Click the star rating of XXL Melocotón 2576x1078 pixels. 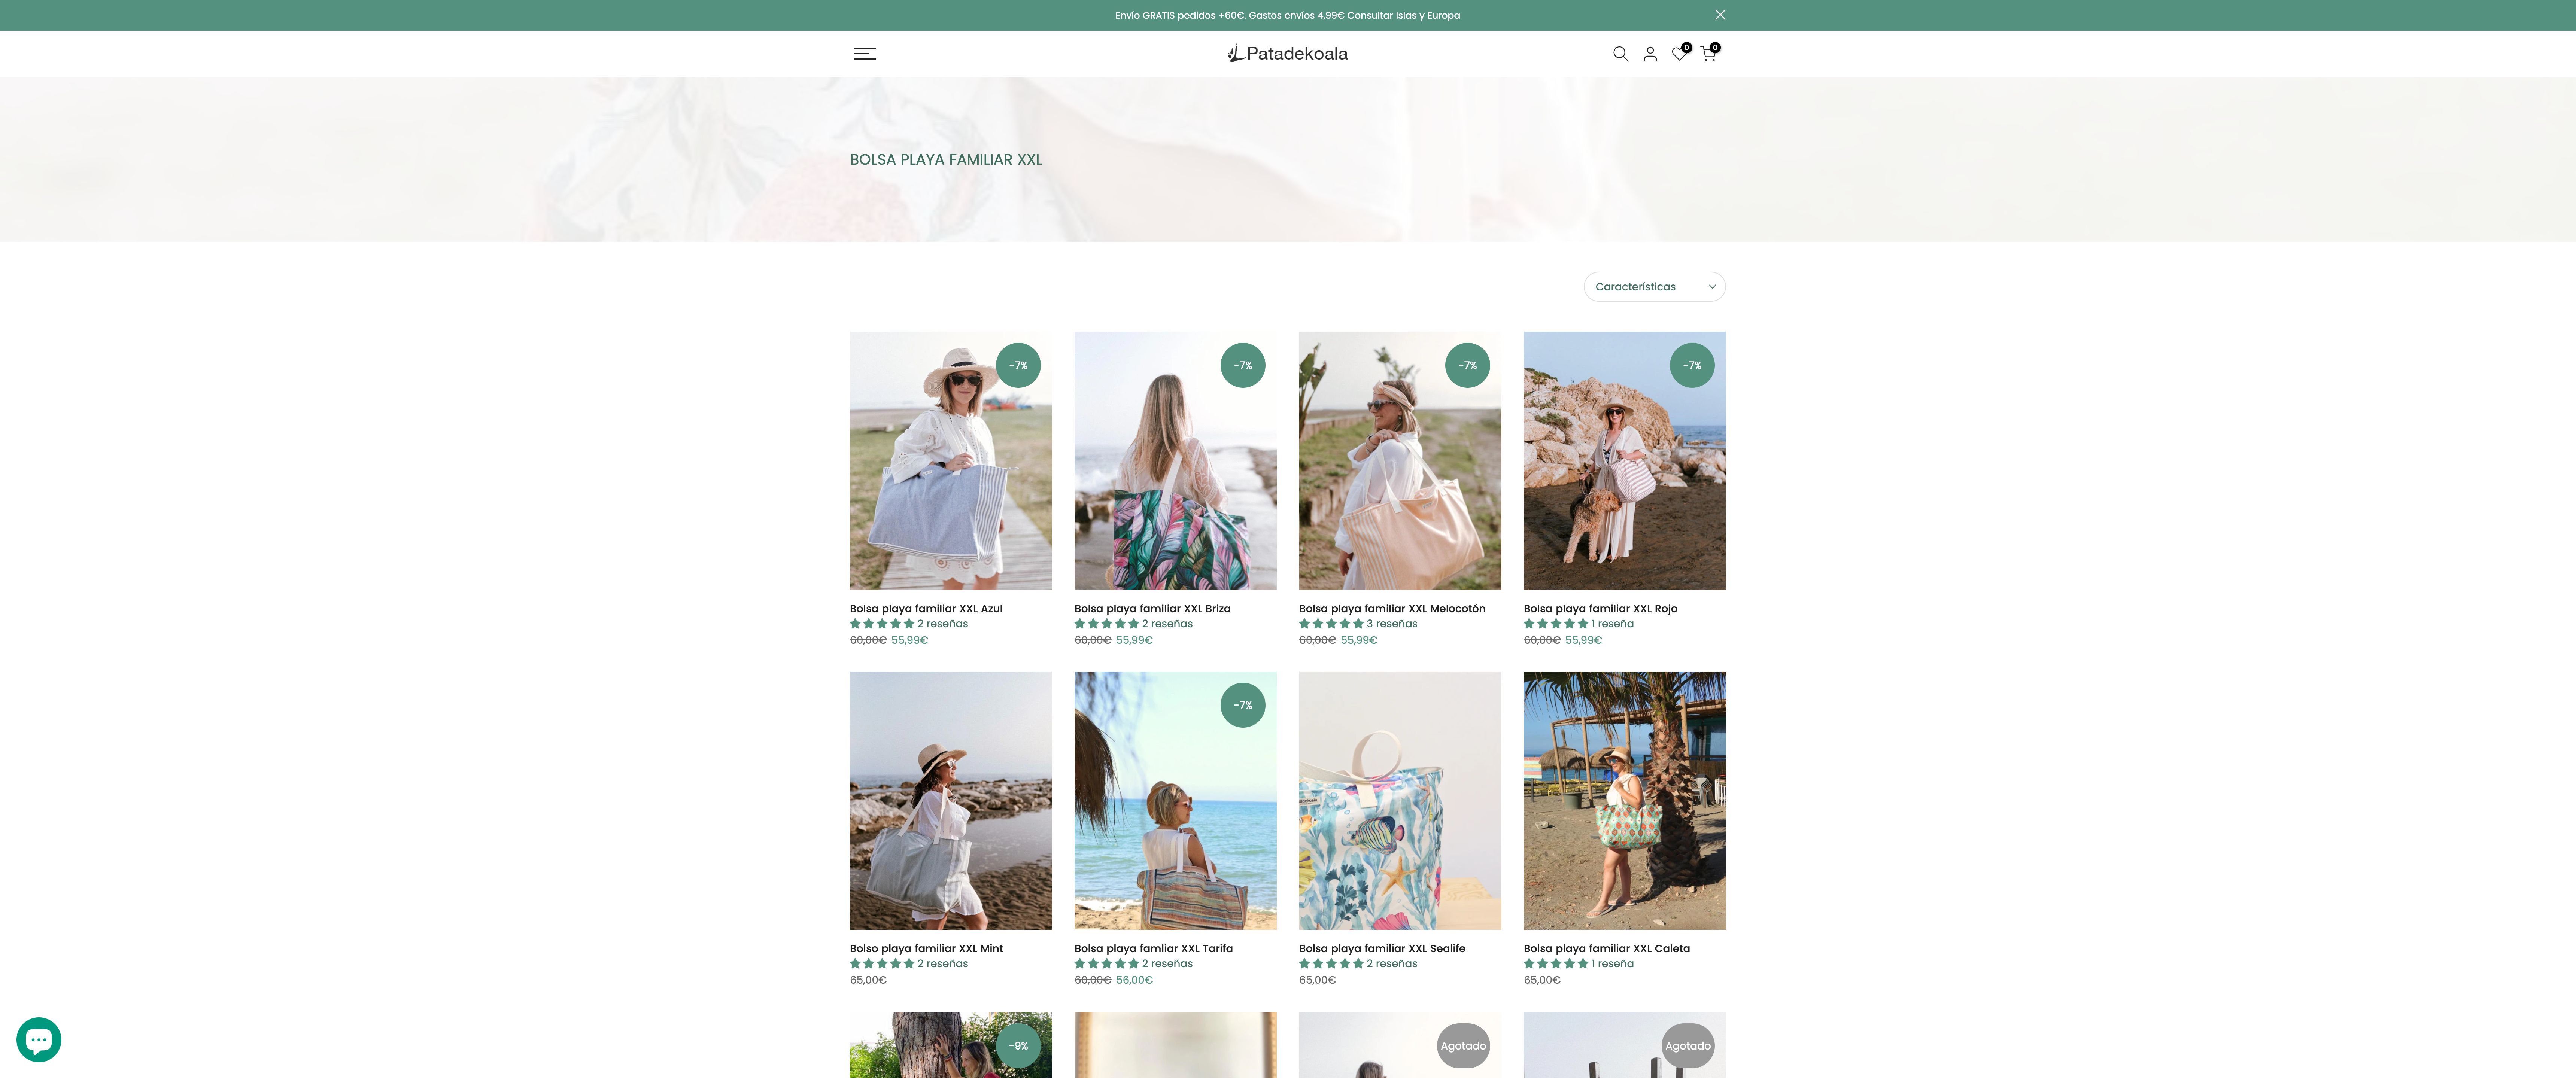[1331, 624]
